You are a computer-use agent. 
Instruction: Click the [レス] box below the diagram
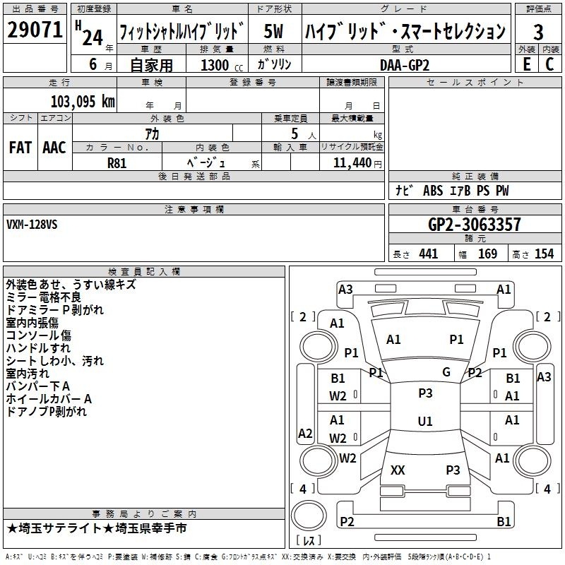[x=309, y=542]
